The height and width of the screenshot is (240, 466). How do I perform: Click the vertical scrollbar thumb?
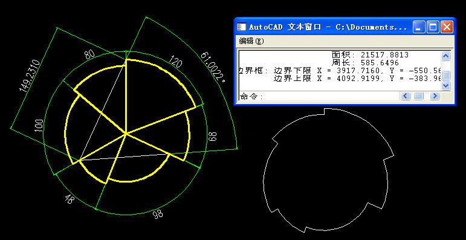tap(446, 74)
